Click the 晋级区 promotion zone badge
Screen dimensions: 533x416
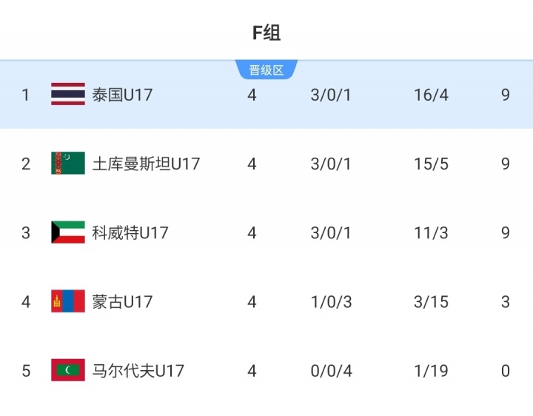click(x=266, y=70)
